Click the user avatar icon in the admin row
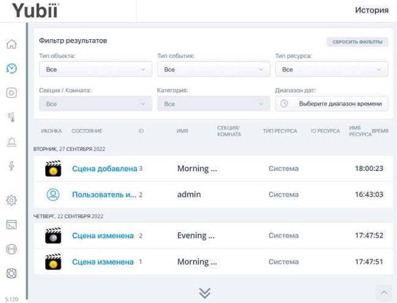Viewport: 397px width, 303px height. 53,195
